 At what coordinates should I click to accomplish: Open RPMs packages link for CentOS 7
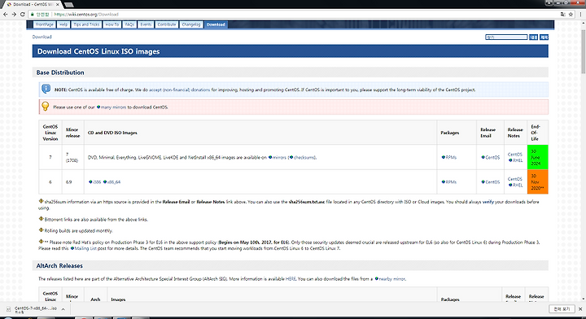pos(449,157)
